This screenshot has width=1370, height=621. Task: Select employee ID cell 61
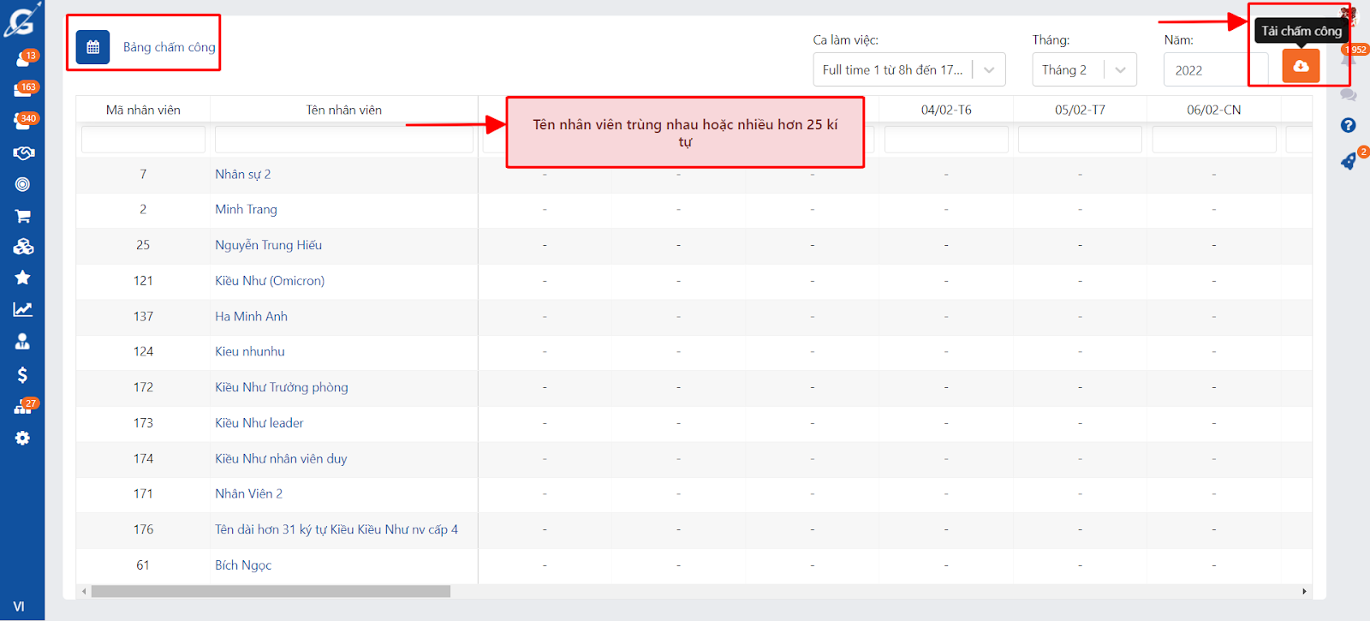pyautogui.click(x=143, y=565)
